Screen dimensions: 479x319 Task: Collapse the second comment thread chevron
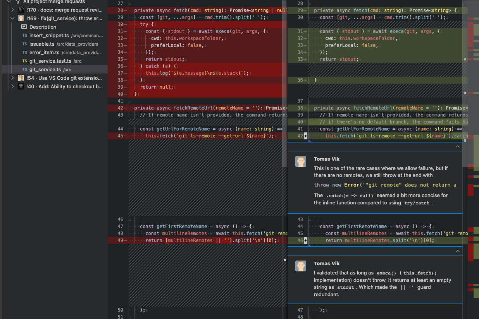coord(458,251)
